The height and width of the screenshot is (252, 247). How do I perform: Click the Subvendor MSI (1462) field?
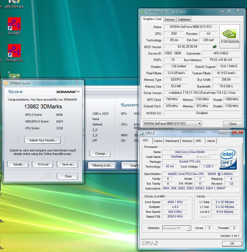tap(221, 53)
